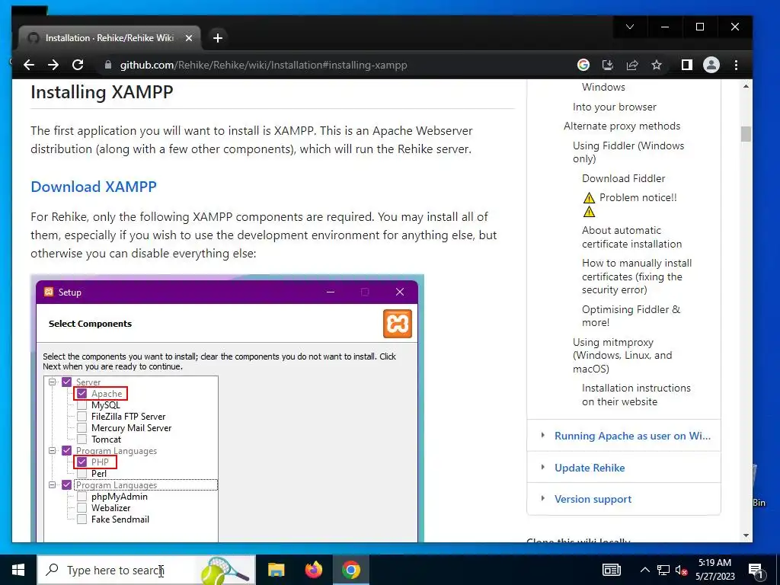Open the notification center icon
Screen dimensions: 780x585
coord(756,570)
